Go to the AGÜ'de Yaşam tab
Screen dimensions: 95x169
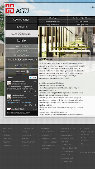click(53, 18)
